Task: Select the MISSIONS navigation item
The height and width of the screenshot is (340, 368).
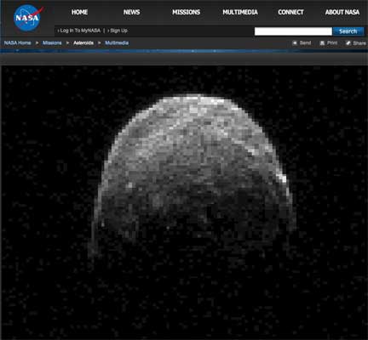Action: (x=186, y=12)
